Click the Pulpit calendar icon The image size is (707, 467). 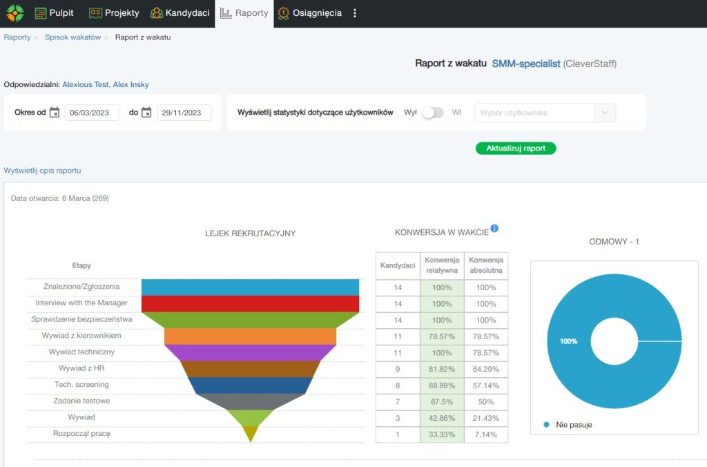coord(41,13)
